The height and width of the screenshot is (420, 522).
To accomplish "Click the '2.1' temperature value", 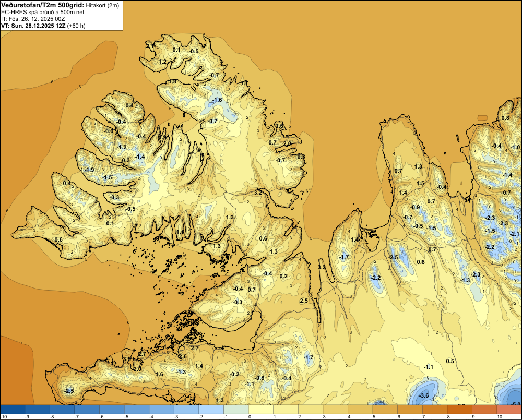I will click(150, 46).
